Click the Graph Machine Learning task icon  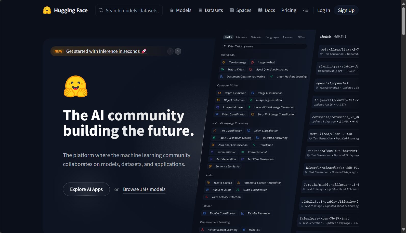pyautogui.click(x=271, y=76)
